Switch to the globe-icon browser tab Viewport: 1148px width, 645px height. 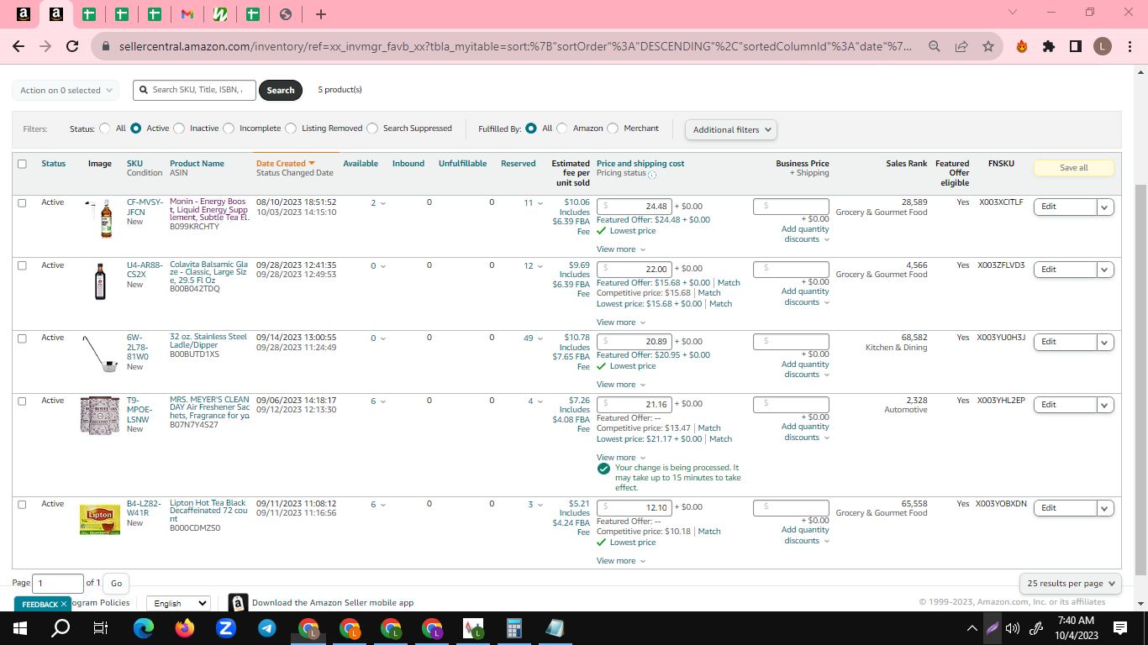(286, 14)
